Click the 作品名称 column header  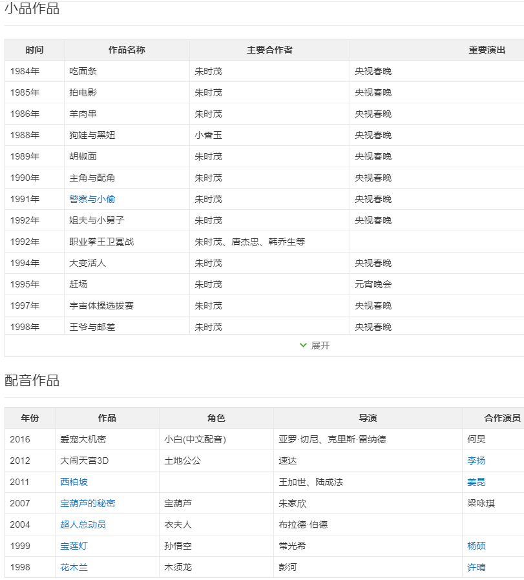pos(127,50)
